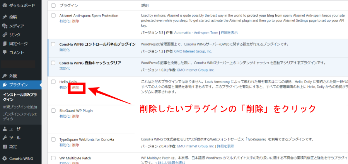Click 詳細を表示 in TypeSquare Webfonts row
This screenshot has width=348, height=164.
pos(225,146)
